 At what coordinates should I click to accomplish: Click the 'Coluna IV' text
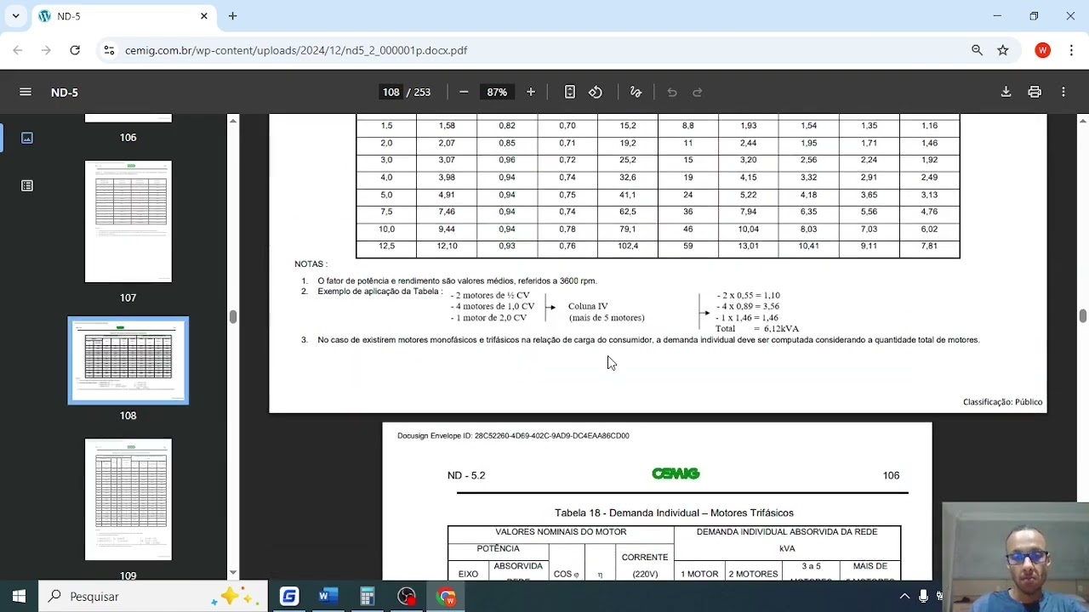(x=588, y=306)
